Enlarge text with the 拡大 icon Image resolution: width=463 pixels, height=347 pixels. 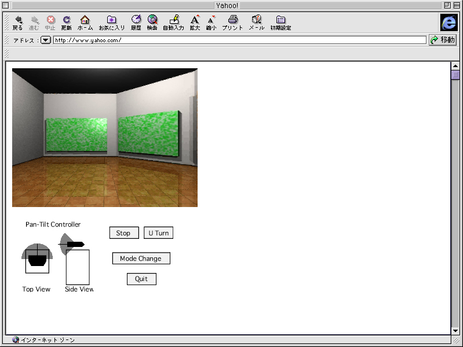point(195,20)
